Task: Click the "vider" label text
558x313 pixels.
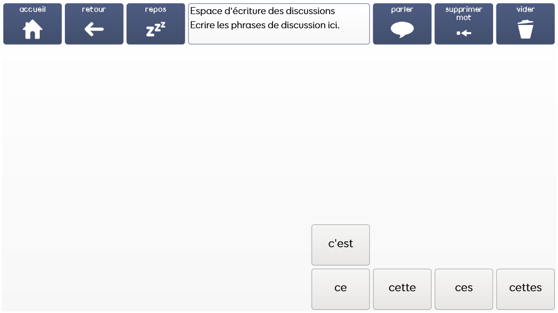Action: point(525,9)
